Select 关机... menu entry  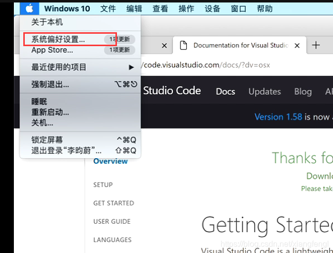pos(80,123)
